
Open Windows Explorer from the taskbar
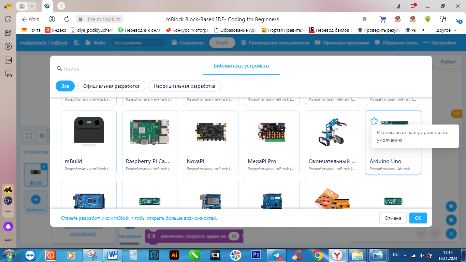point(358,255)
